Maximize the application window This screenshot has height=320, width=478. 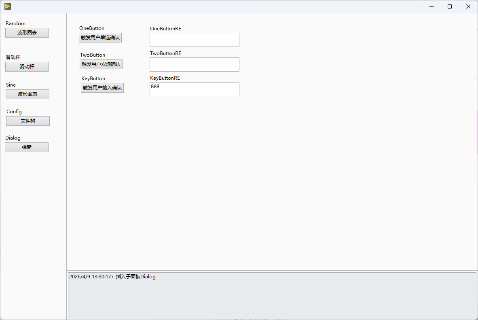450,6
